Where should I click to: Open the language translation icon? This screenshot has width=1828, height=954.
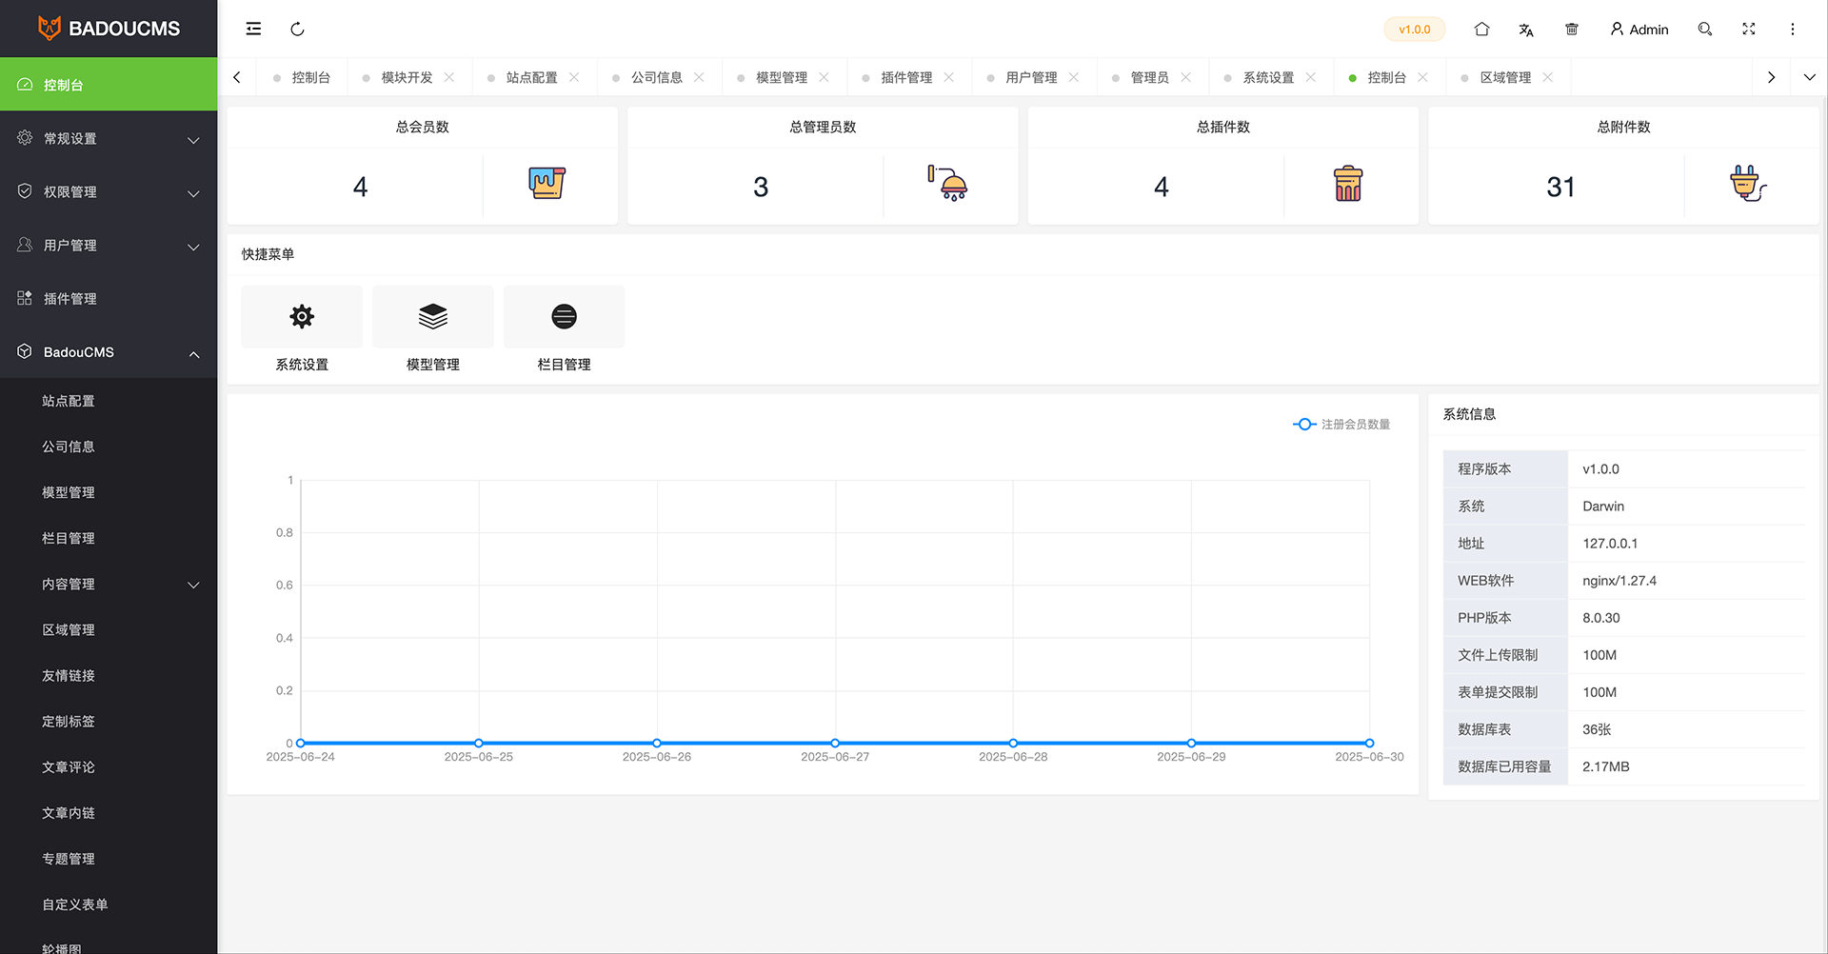pyautogui.click(x=1526, y=30)
